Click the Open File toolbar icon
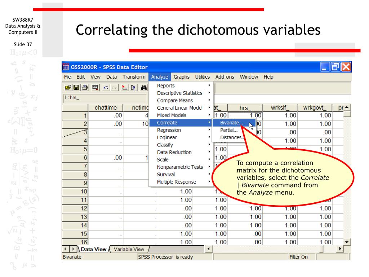The width and height of the screenshot is (369, 277). click(x=68, y=88)
